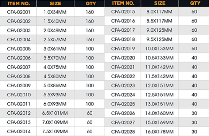Click item CFA-02002 cell
This screenshot has width=209, height=136.
(x=19, y=21)
